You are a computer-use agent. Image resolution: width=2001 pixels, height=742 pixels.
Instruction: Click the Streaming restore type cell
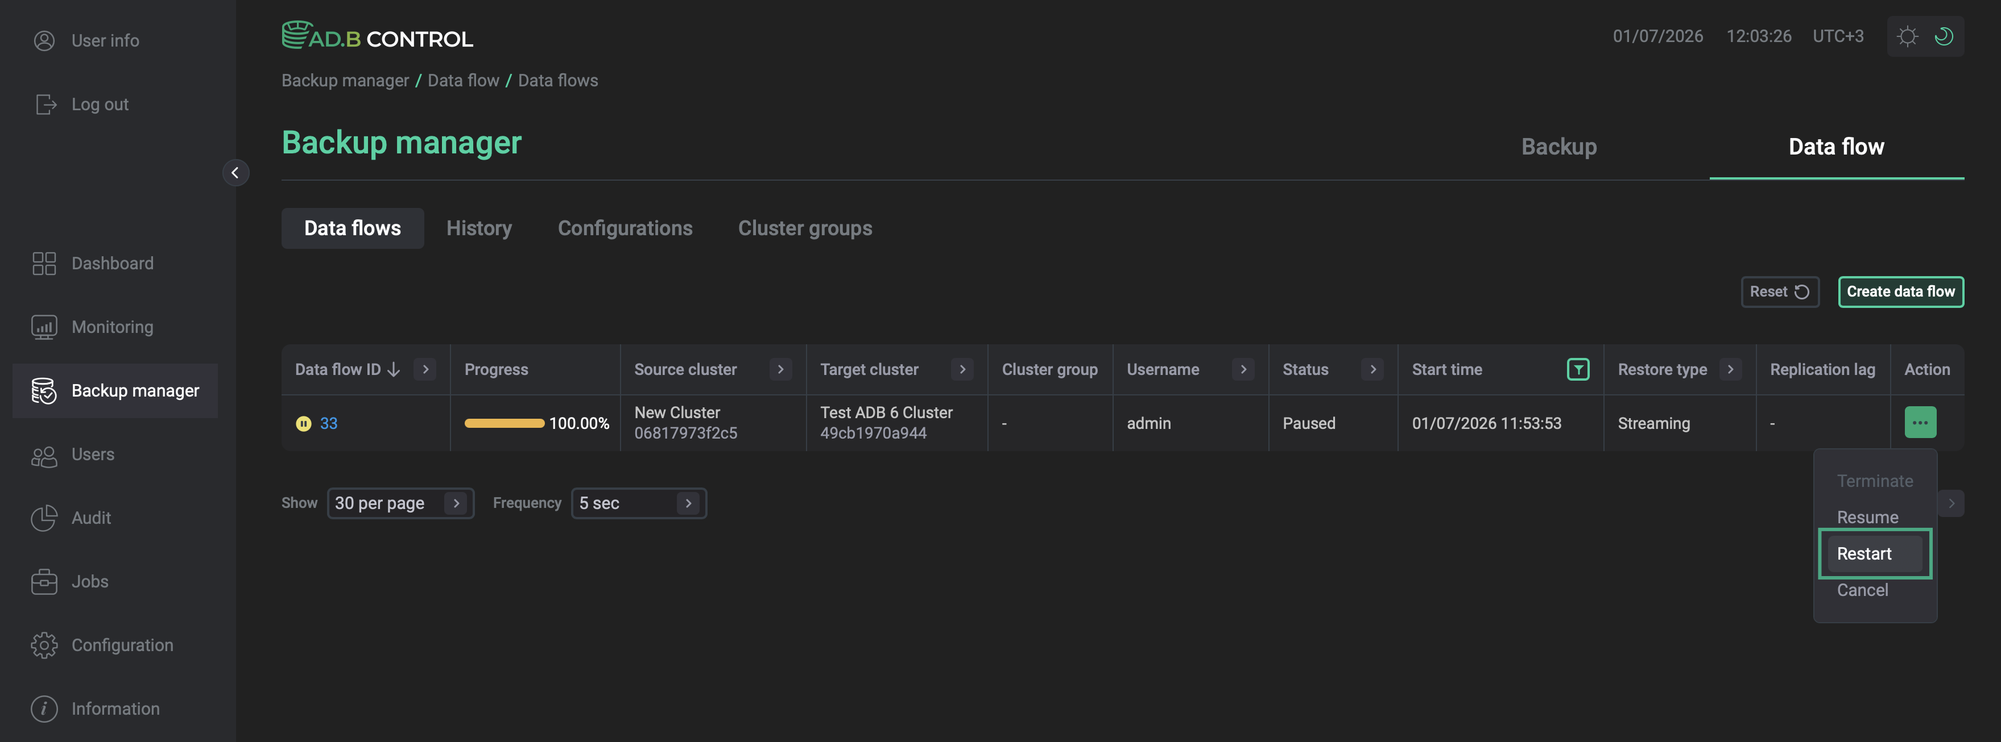(x=1680, y=423)
